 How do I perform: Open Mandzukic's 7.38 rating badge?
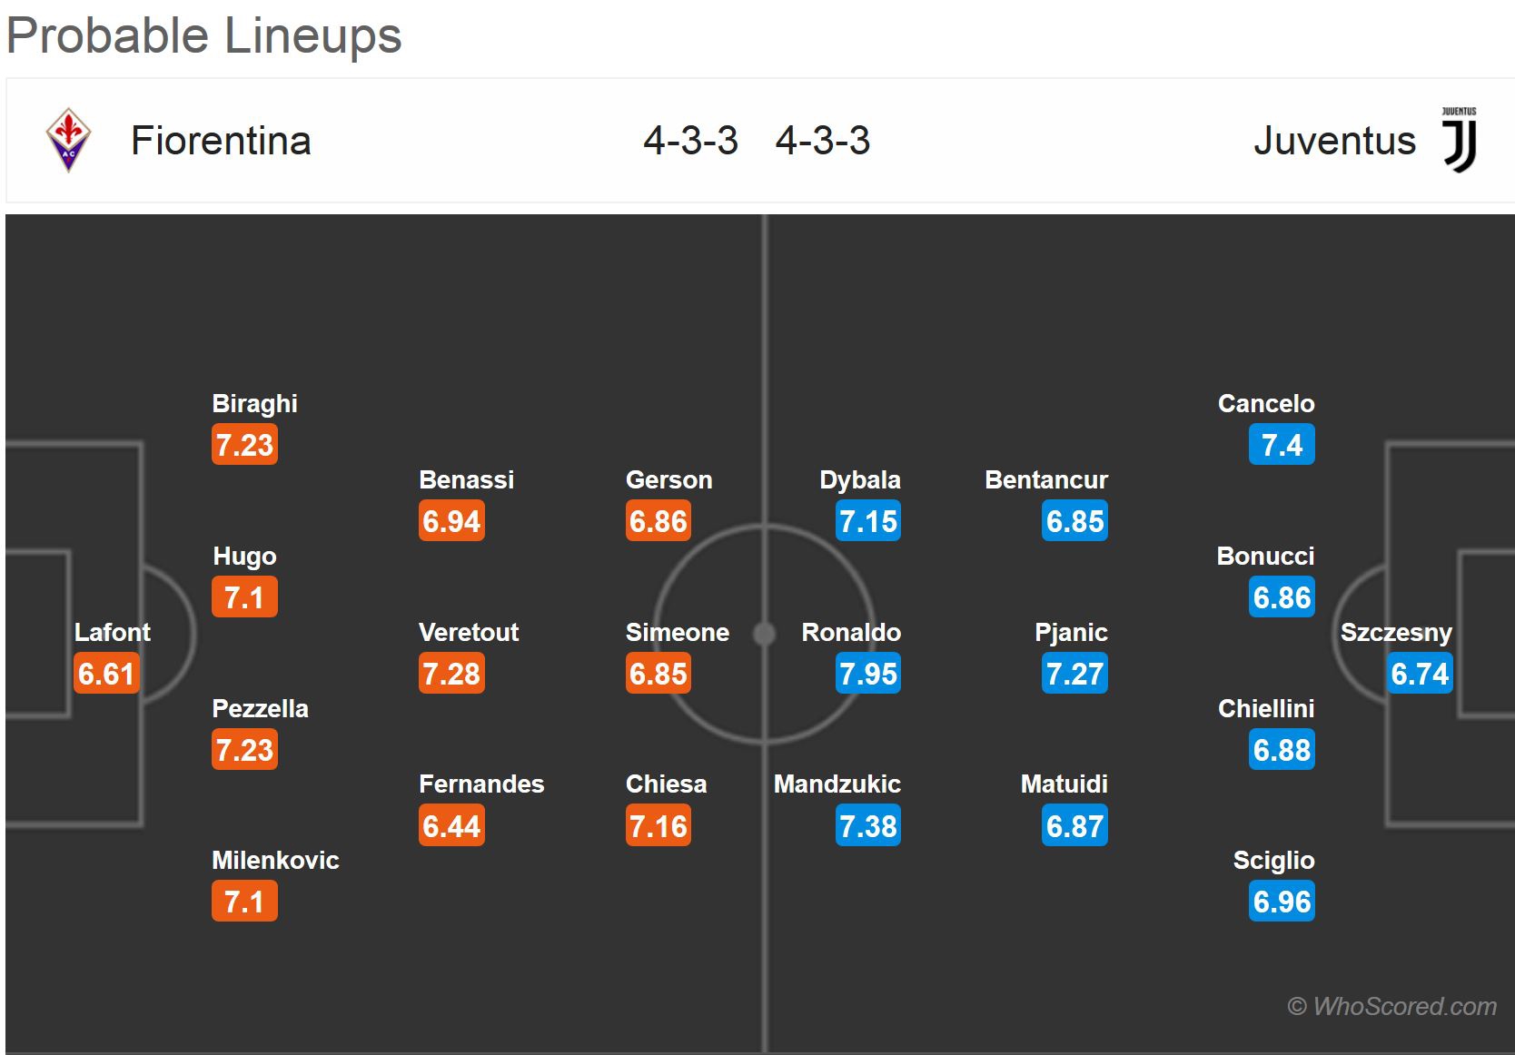[868, 826]
